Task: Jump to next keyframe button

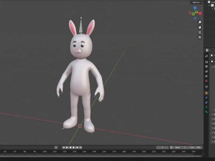Action: [77, 148]
